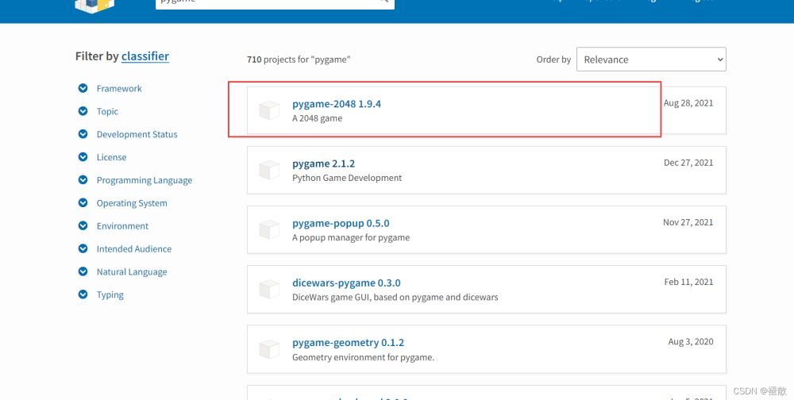Open the Order by Relevance dropdown

click(651, 60)
